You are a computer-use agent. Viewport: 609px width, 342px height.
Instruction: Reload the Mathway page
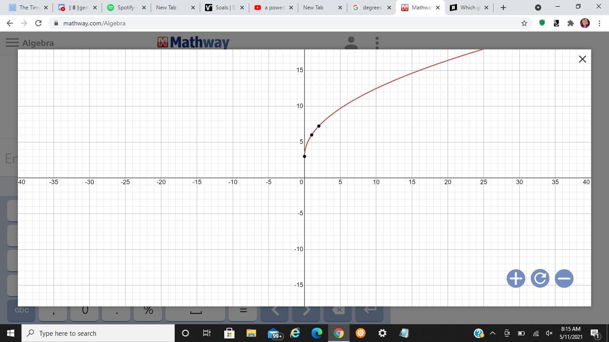tap(38, 23)
